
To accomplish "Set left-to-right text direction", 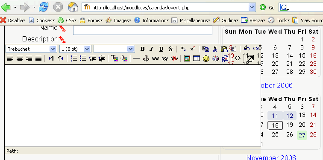I will point(51,58).
